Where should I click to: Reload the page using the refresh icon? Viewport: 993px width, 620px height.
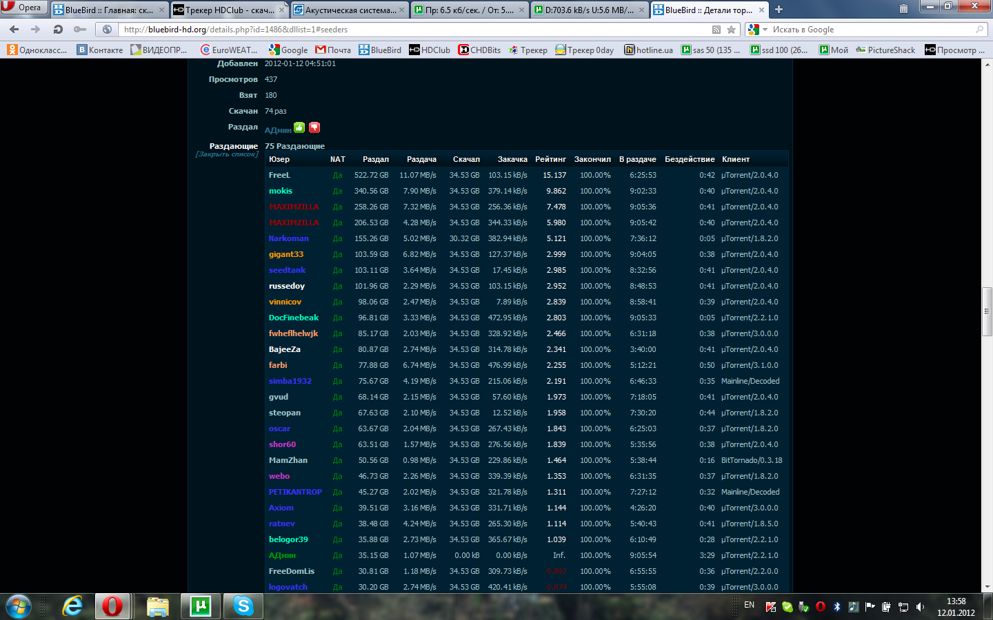[58, 30]
